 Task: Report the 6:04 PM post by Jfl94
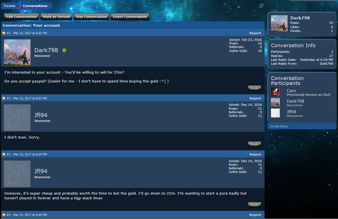pyautogui.click(x=255, y=154)
